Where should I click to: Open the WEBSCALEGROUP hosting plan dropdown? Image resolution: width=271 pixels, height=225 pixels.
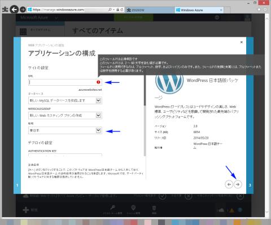click(x=65, y=115)
